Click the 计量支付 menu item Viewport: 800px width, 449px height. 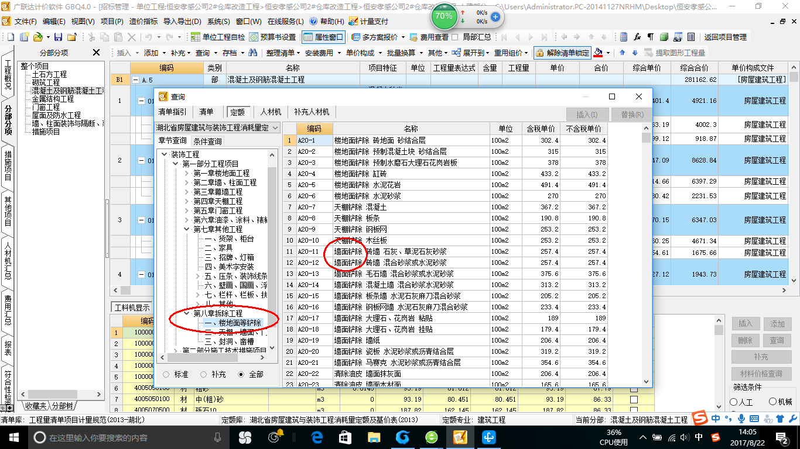click(368, 21)
